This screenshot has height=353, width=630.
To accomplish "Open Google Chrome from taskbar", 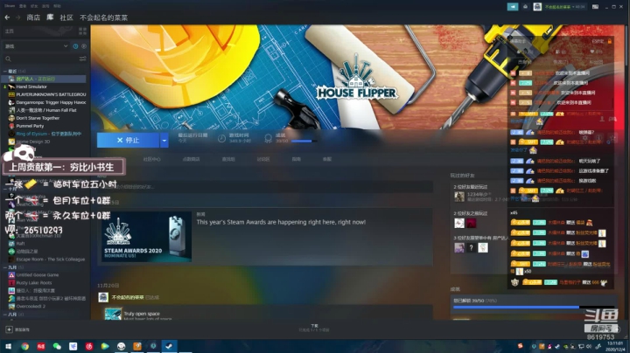I will pyautogui.click(x=24, y=346).
